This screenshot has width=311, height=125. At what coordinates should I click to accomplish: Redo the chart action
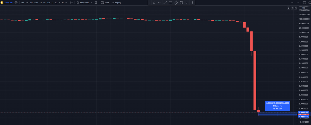point(298,3)
